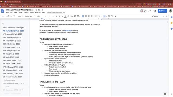173x97 pixels.
Task: Close outline with back arrow
Action: click(x=3, y=24)
